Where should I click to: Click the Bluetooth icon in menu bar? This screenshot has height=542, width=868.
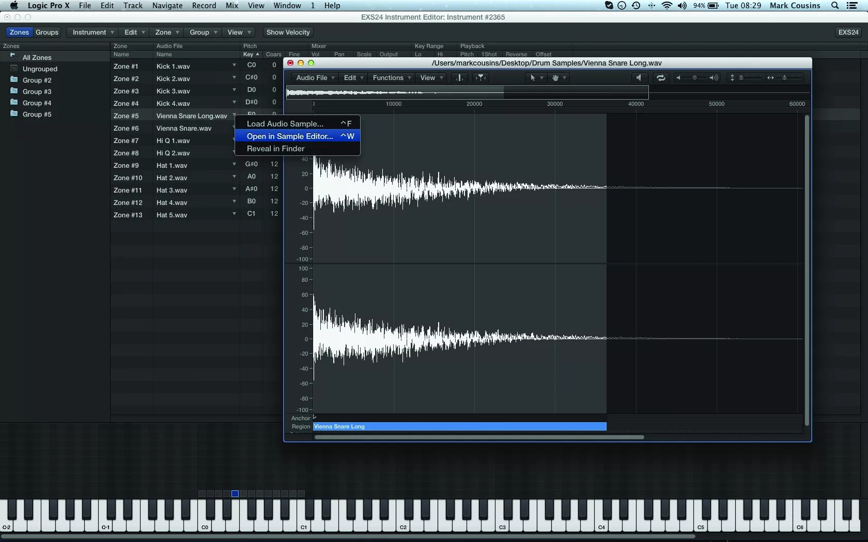(x=651, y=6)
